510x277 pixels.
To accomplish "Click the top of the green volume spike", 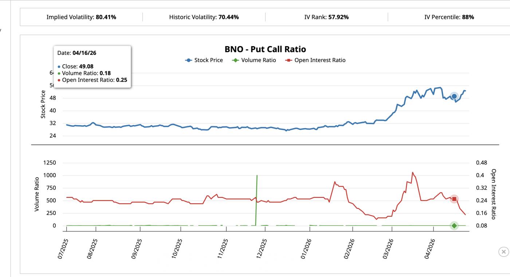I will point(257,176).
